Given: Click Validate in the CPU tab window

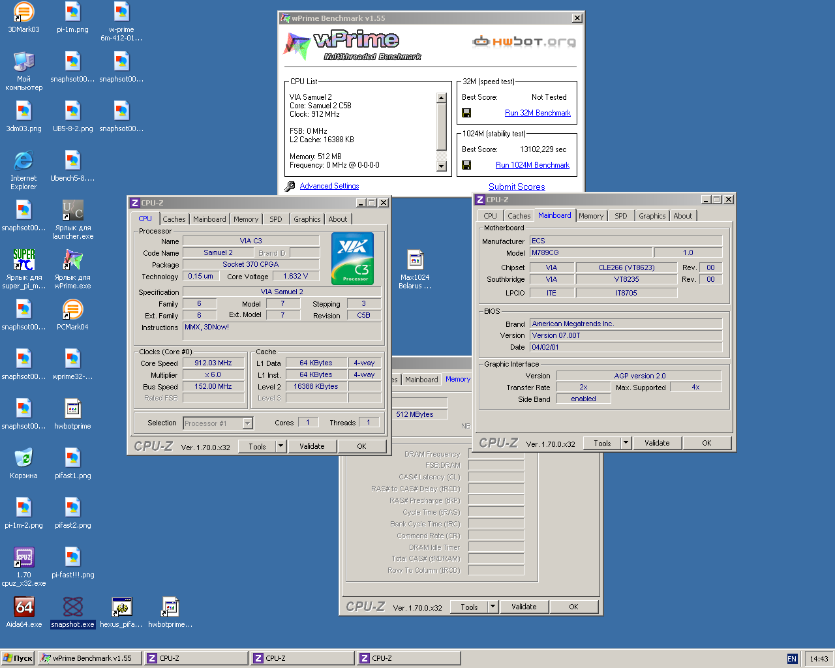Looking at the screenshot, I should (x=312, y=446).
